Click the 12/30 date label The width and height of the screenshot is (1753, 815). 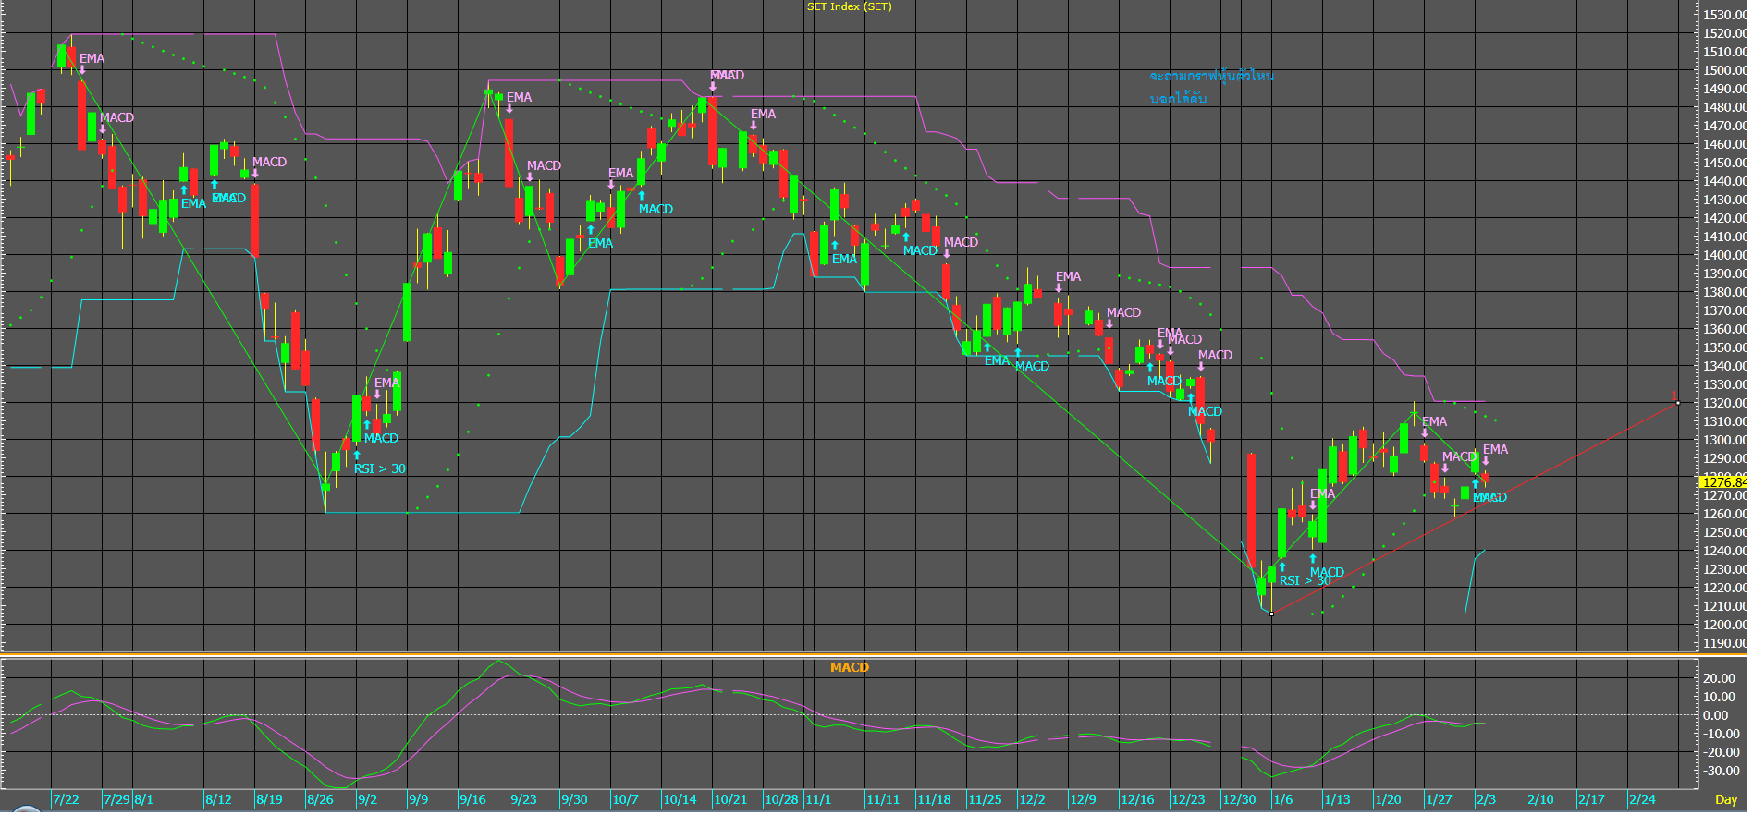pyautogui.click(x=1239, y=799)
